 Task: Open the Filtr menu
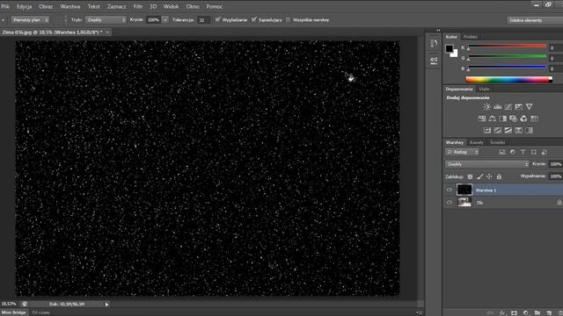click(138, 6)
